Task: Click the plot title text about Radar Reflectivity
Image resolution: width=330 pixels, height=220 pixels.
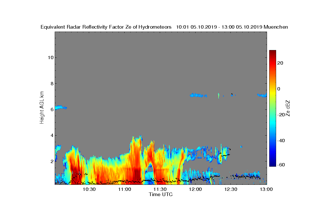Action: pos(164,27)
